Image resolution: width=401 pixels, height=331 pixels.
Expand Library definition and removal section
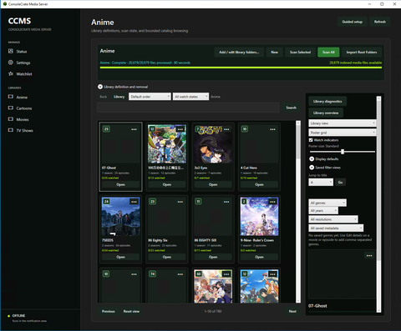pyautogui.click(x=100, y=87)
